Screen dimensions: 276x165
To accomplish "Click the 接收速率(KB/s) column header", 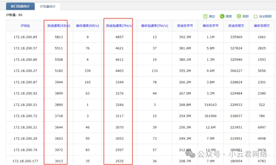I will (x=87, y=26).
